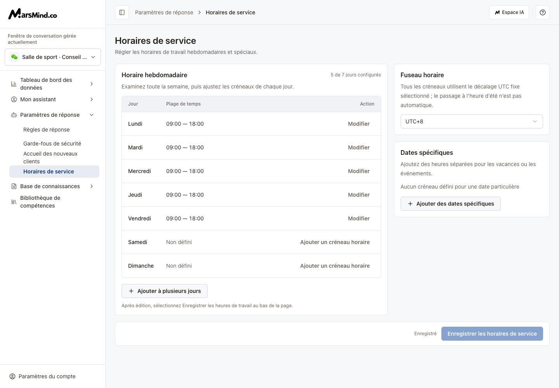
Task: Click the WeChat icon beside Salle de sport
Action: [14, 57]
